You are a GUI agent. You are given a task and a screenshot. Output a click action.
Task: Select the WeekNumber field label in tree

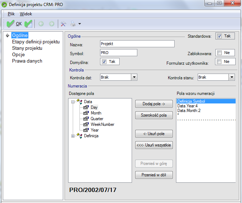pyautogui.click(x=103, y=124)
